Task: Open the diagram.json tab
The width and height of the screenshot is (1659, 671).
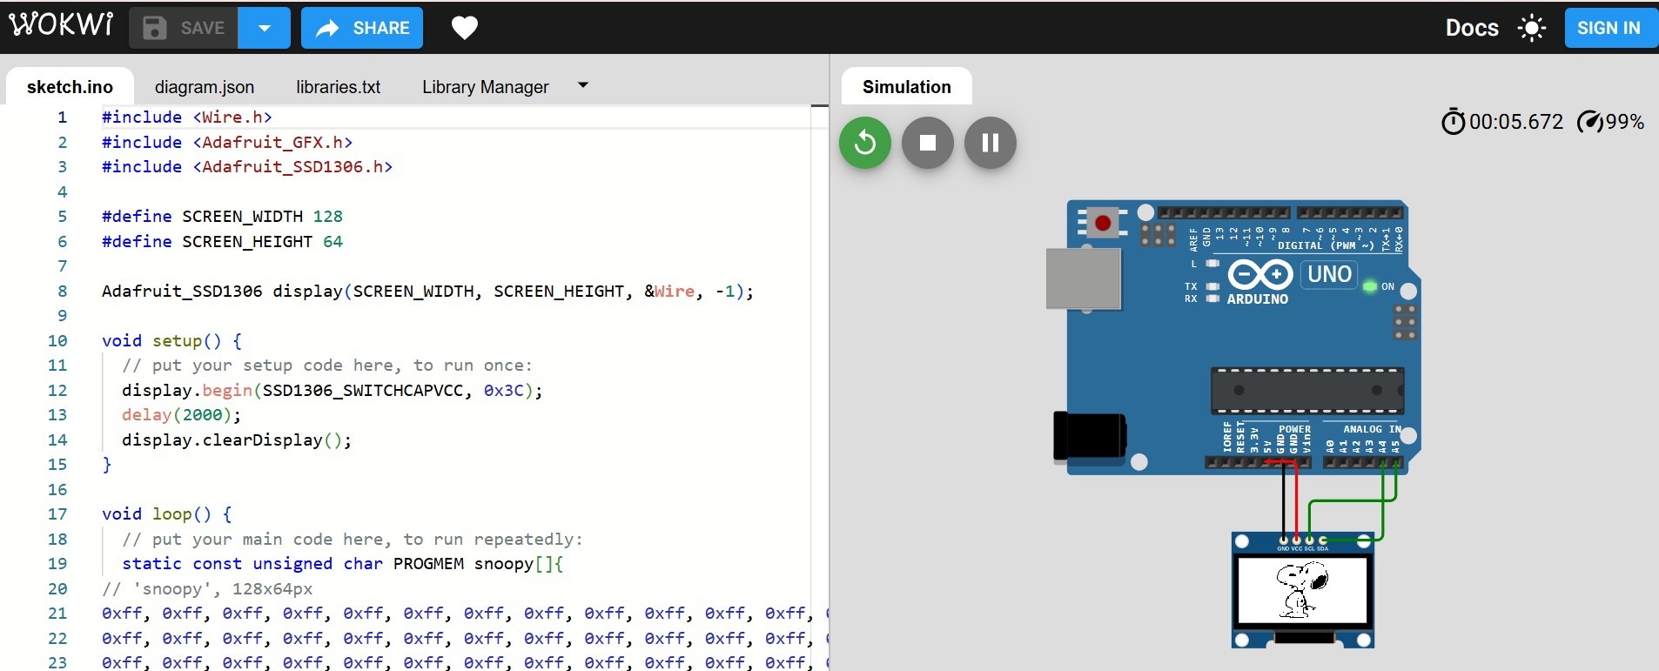Action: point(205,87)
